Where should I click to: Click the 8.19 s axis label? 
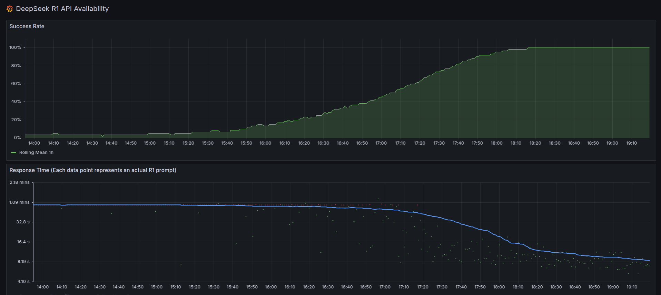pyautogui.click(x=24, y=262)
